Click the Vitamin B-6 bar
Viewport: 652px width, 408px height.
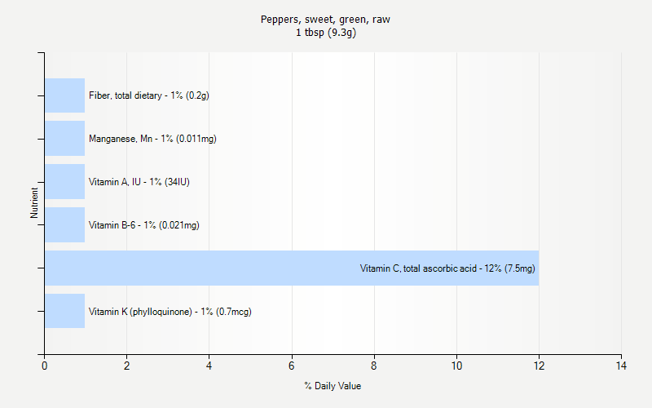pyautogui.click(x=64, y=225)
